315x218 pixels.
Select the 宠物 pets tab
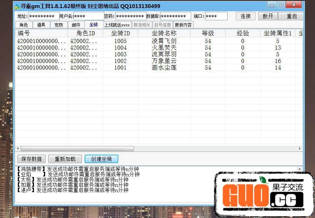[59, 25]
